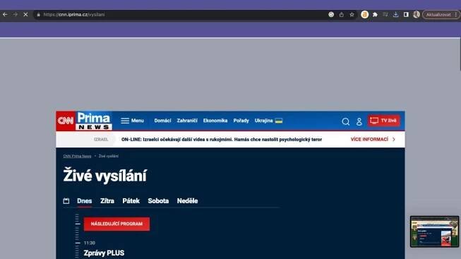Open the hamburger Menu
The width and height of the screenshot is (461, 259).
click(x=132, y=121)
